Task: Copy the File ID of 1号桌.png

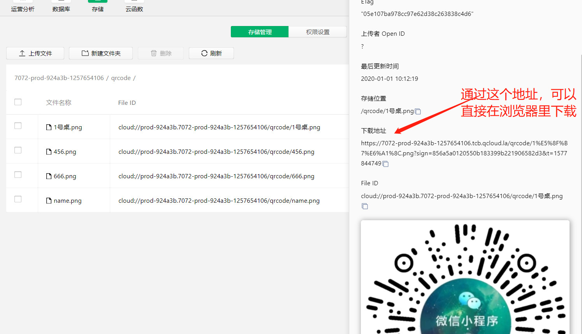Action: pyautogui.click(x=365, y=206)
